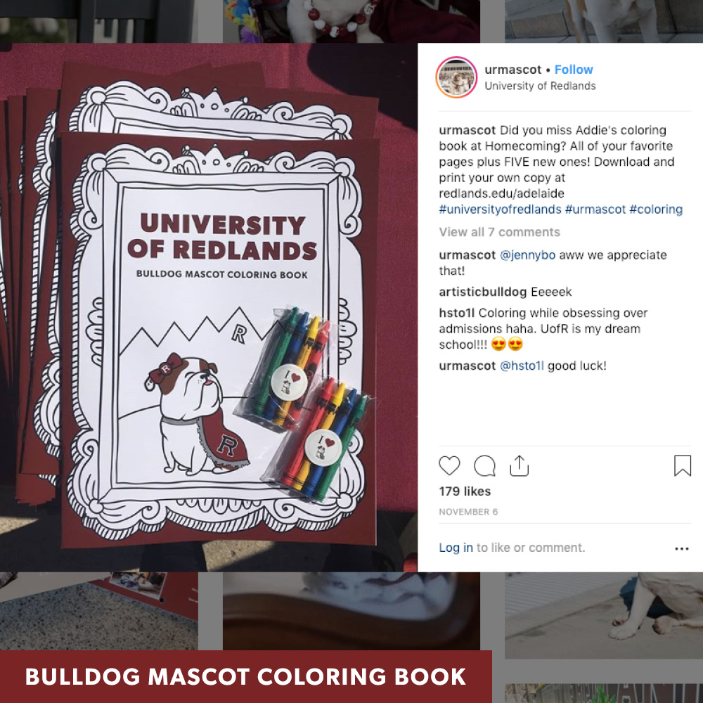Screen dimensions: 703x703
Task: Open the three-dot more options menu
Action: tap(681, 548)
